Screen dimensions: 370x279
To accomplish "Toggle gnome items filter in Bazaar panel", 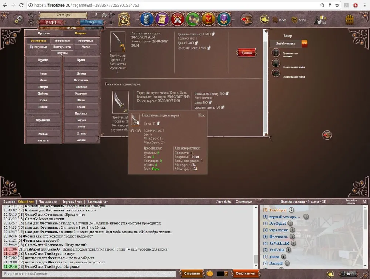I will coord(276,73).
